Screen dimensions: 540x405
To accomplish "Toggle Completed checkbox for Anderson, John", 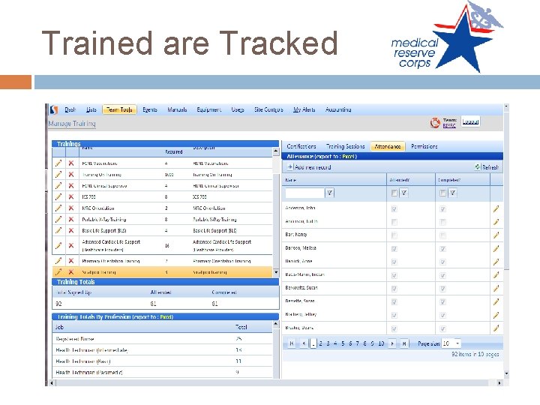I will pyautogui.click(x=443, y=208).
